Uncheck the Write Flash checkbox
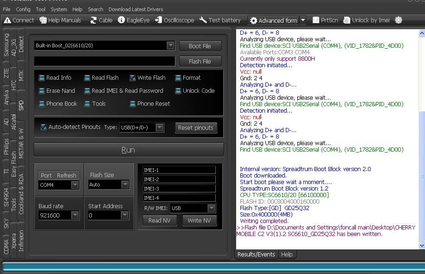425x274 pixels. tap(133, 78)
